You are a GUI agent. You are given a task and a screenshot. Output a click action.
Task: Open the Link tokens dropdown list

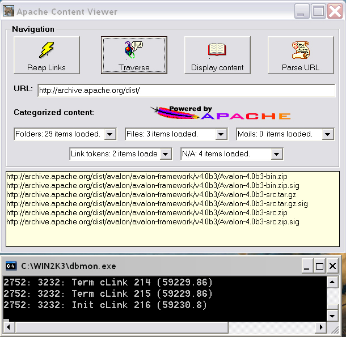click(x=166, y=153)
